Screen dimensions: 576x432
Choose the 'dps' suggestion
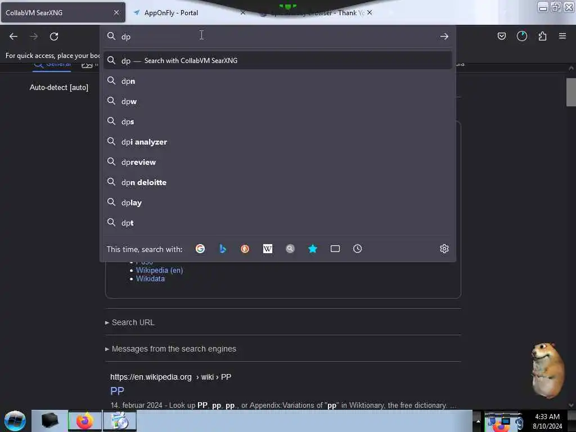click(x=278, y=121)
